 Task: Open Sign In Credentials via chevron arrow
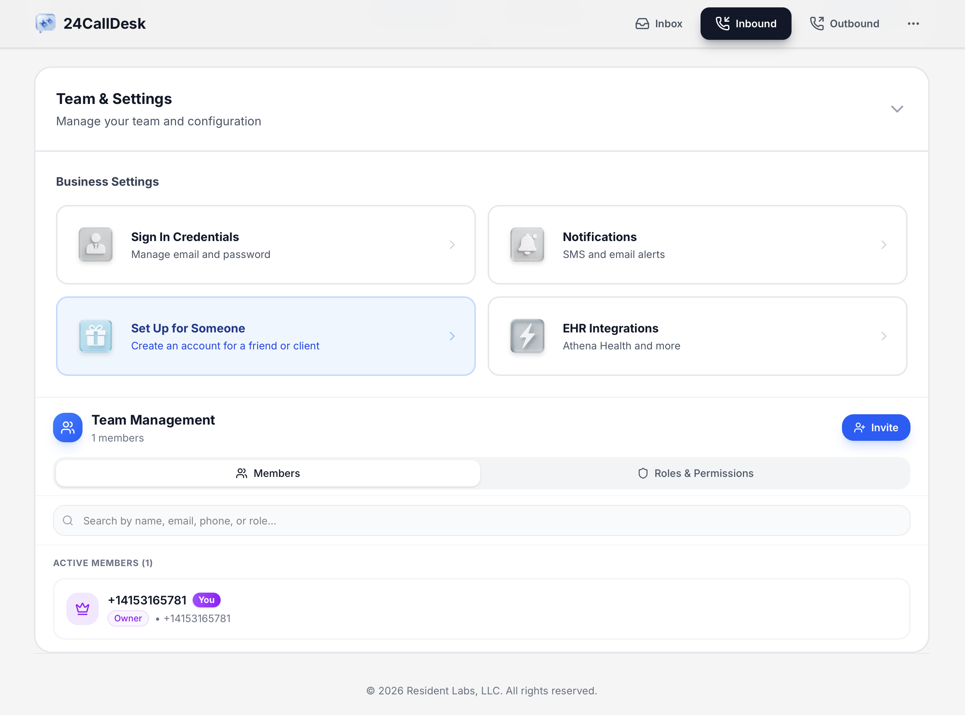tap(452, 245)
